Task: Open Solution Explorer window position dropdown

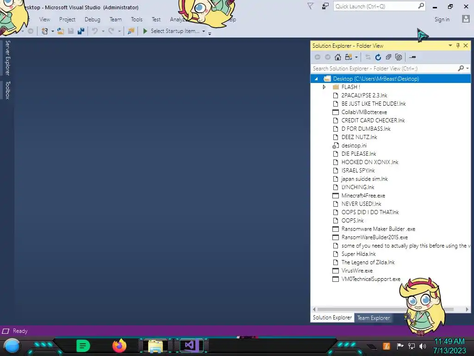Action: (450, 45)
